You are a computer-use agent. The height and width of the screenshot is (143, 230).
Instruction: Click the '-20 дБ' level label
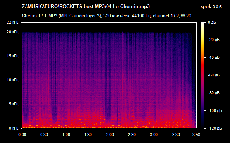214,40
